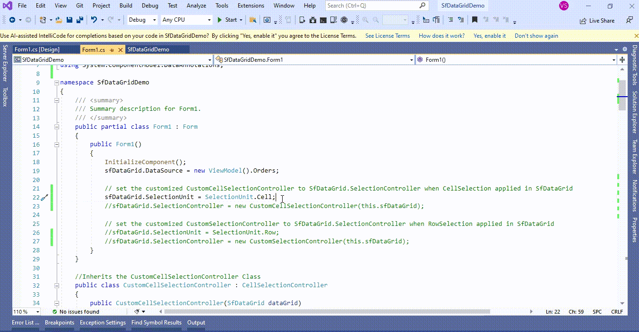Click Yes, enable it for IntelliCode

[490, 36]
